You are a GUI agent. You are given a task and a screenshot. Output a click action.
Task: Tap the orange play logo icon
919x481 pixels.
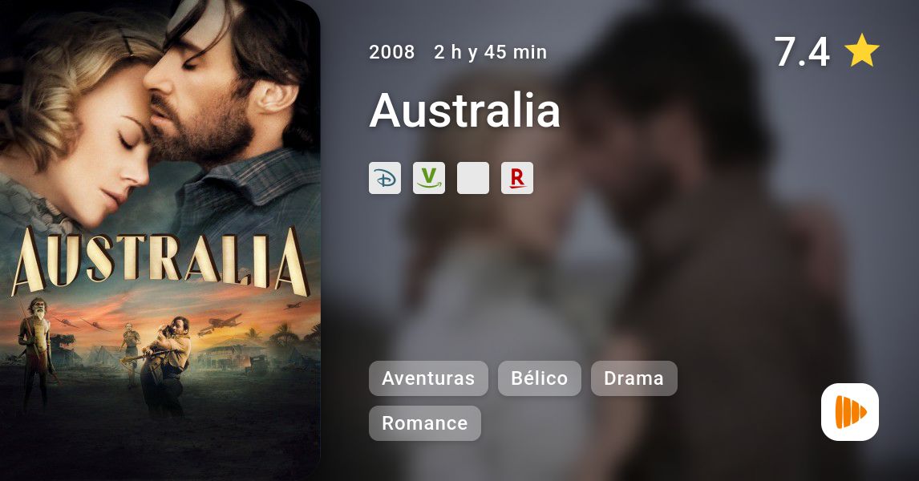pos(850,412)
